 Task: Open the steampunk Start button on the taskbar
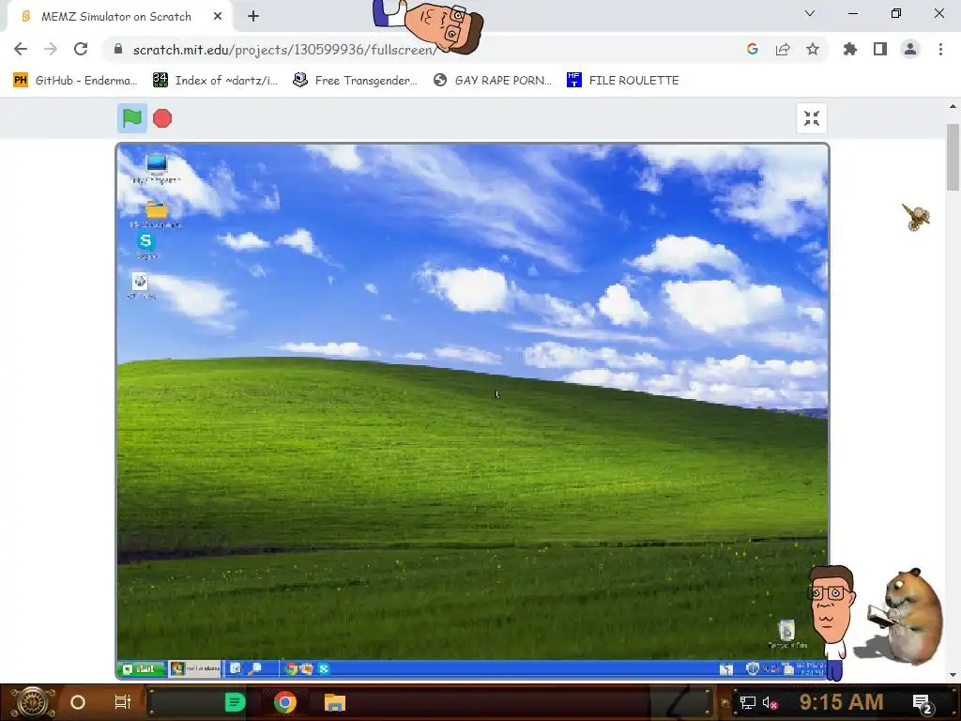(33, 702)
